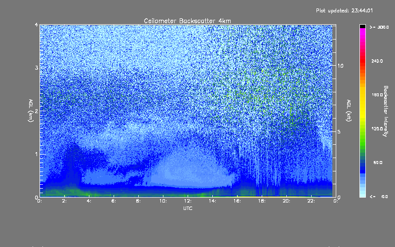Click the '10' kft tick label
Image resolution: width=395 pixels, height=247 pixels.
tap(340, 66)
